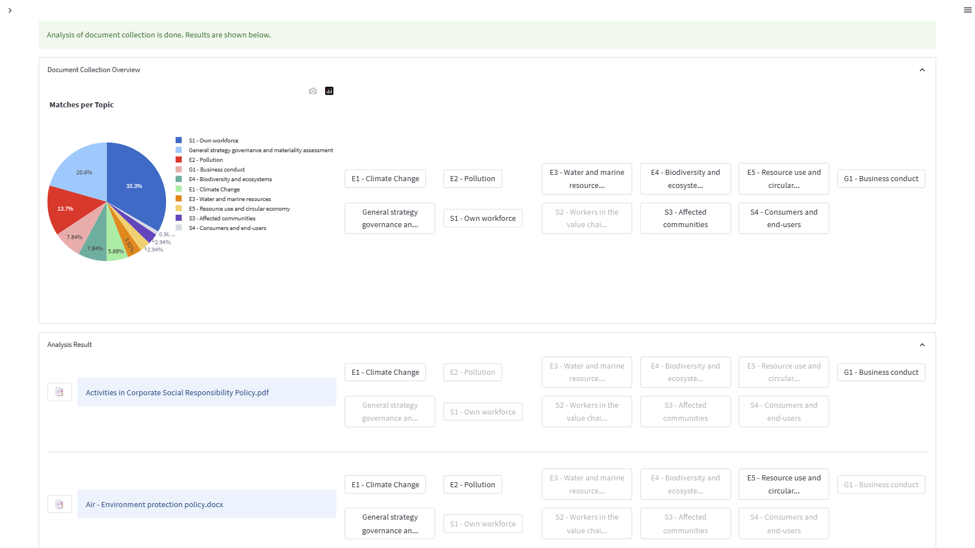Open document icon for Activities in Corporate policy
The height and width of the screenshot is (548, 975).
point(59,392)
